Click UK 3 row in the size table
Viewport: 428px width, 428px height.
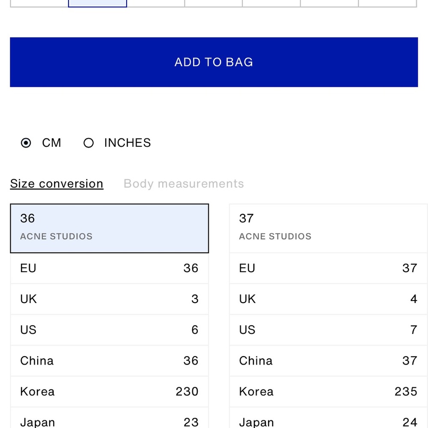click(x=110, y=299)
